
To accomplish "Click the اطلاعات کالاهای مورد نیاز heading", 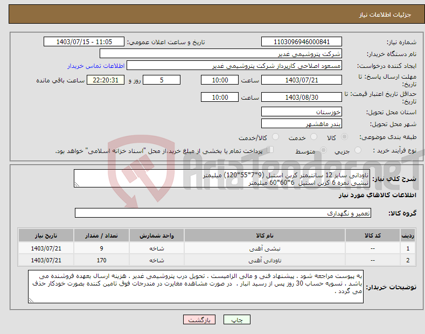I will point(377,195).
